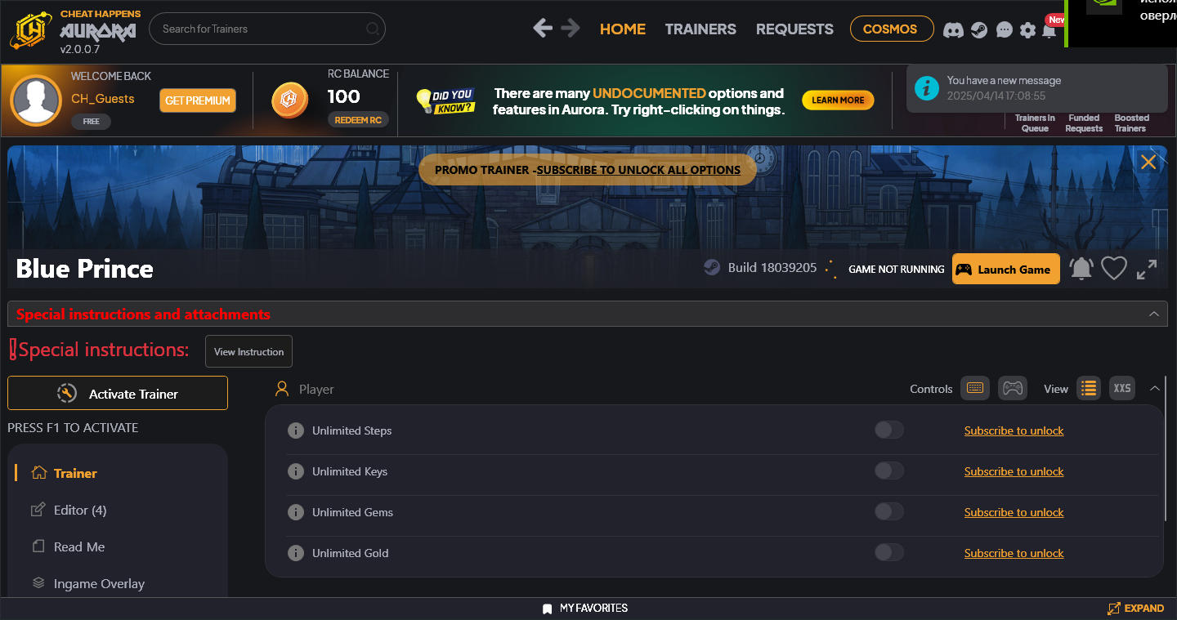Click Subscribe to unlock for Unlimited Gems

coord(1014,512)
